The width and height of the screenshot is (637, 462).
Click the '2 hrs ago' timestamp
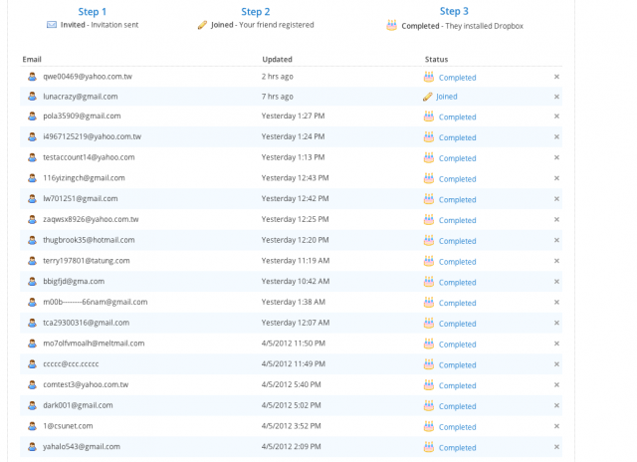point(277,77)
